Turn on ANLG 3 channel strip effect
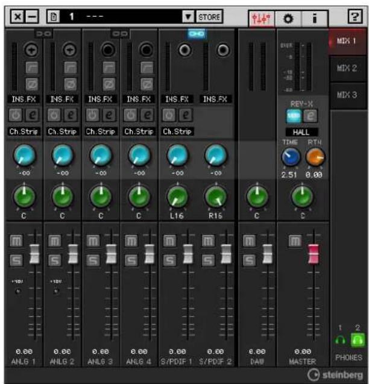This screenshot has height=384, width=369. (92, 115)
